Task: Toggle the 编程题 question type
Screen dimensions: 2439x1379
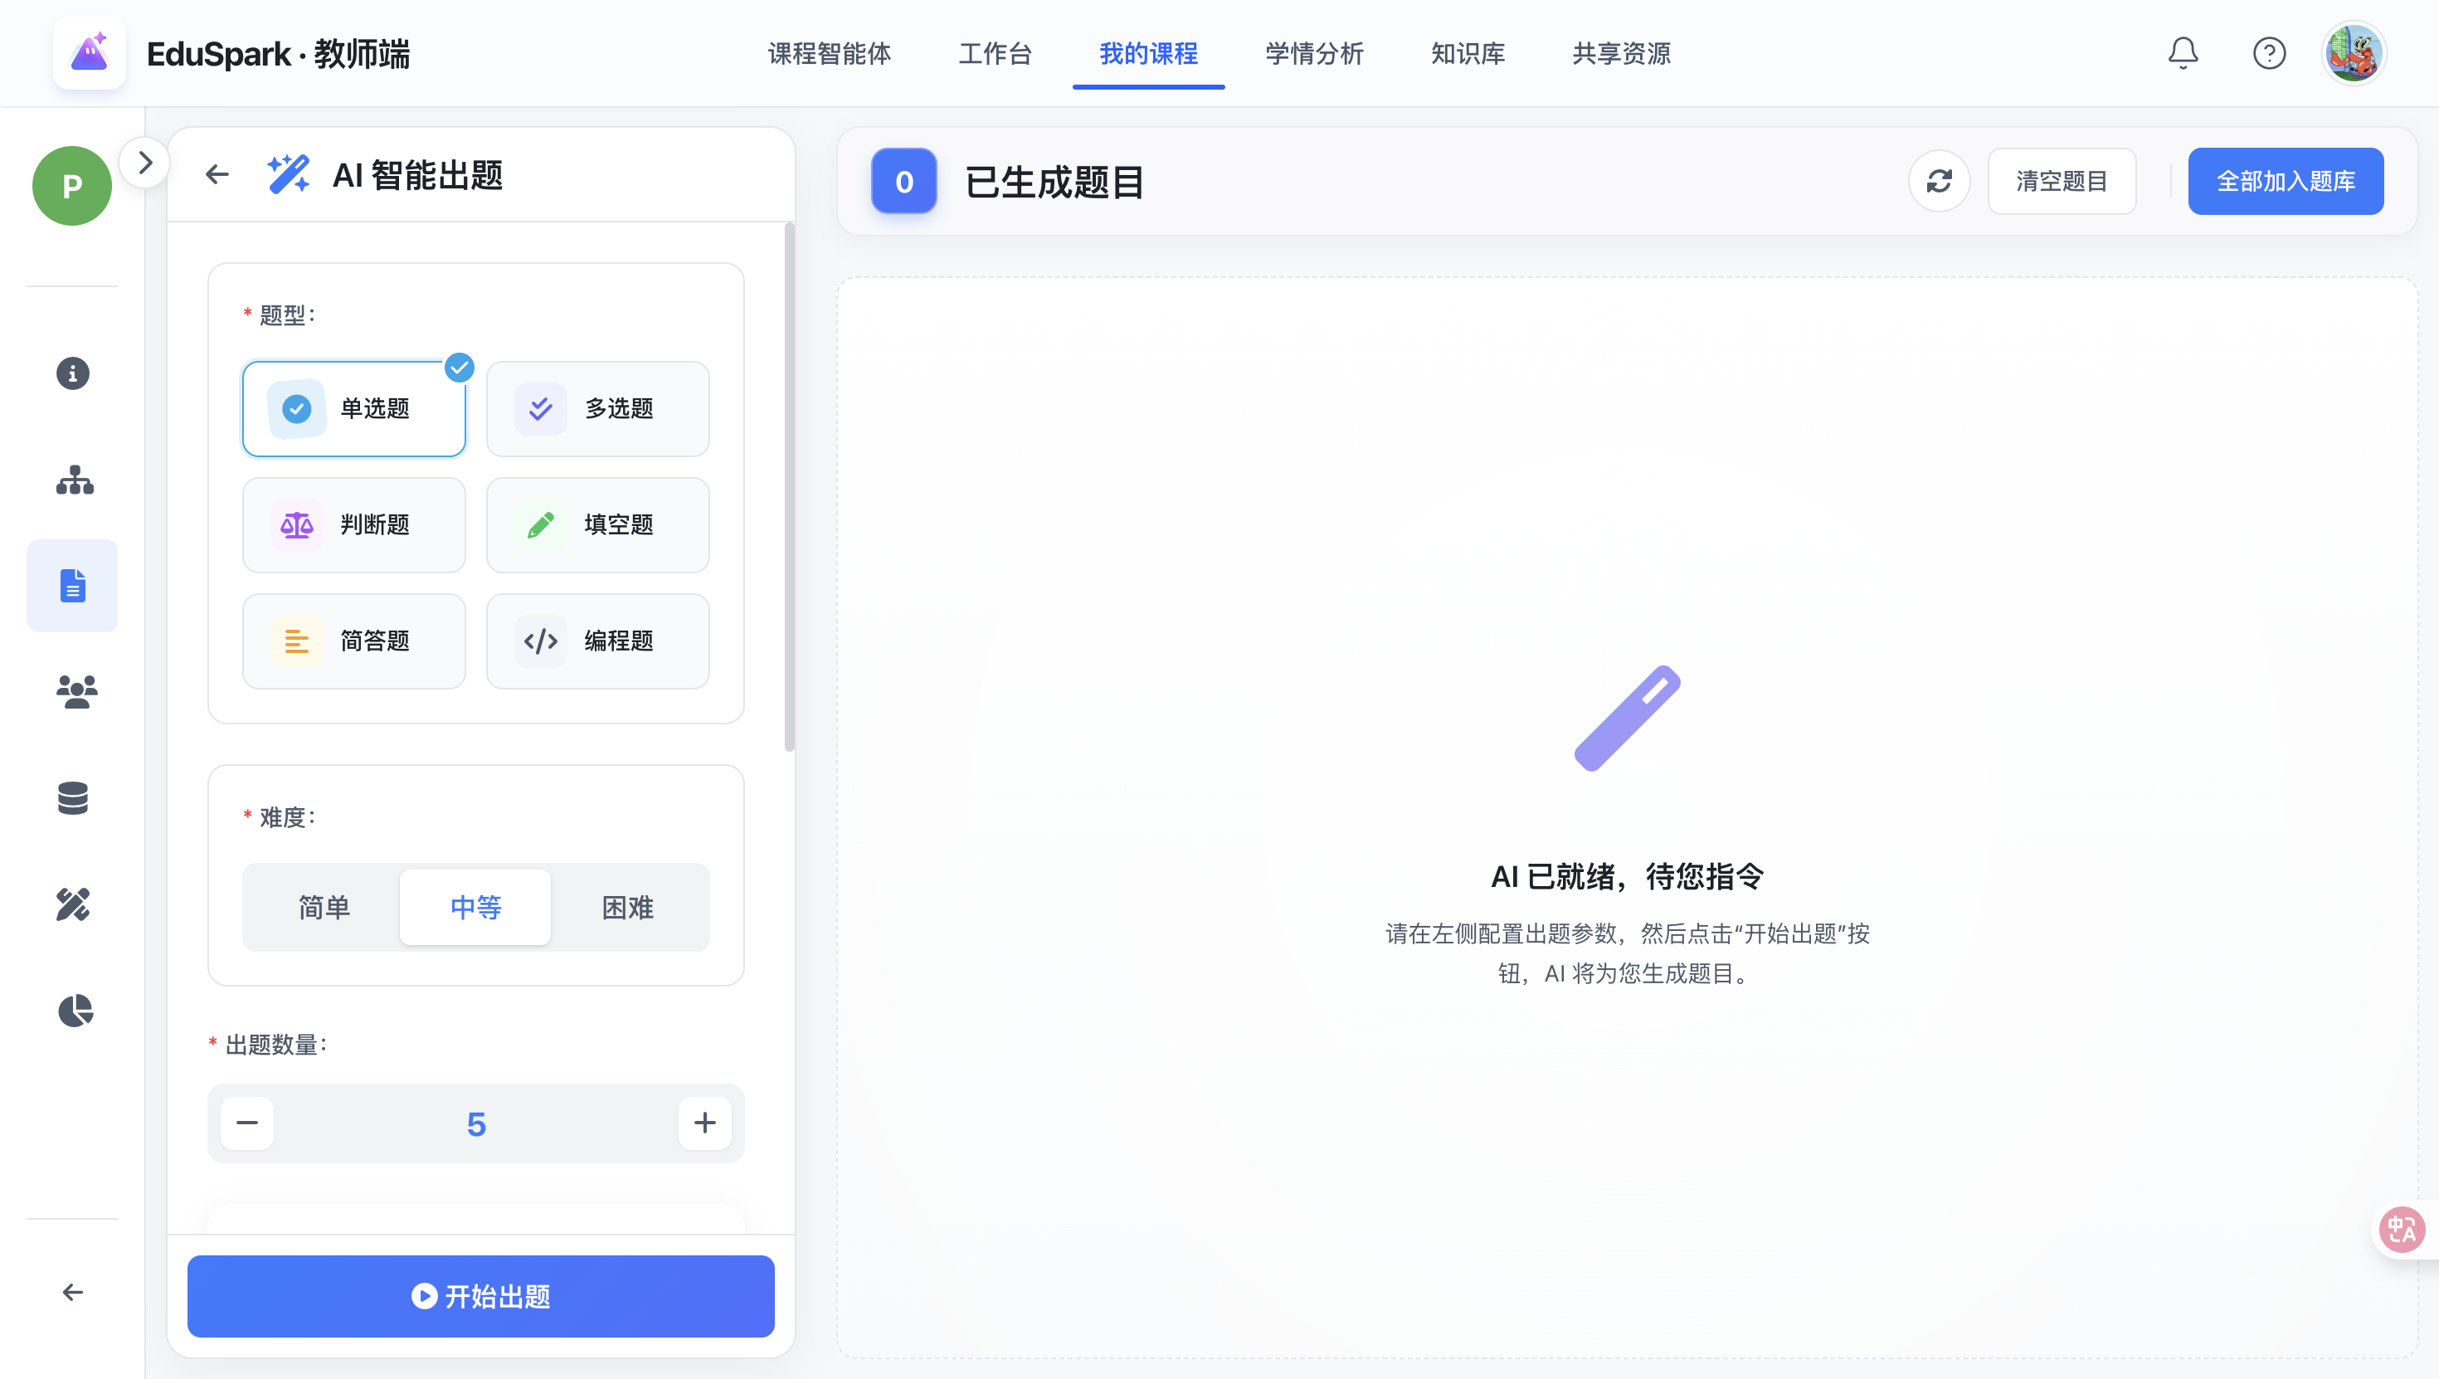Action: [x=597, y=641]
